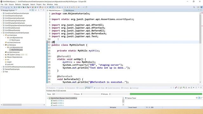Click the Quick Access search icon at right
This screenshot has width=203, height=114.
pos(194,7)
